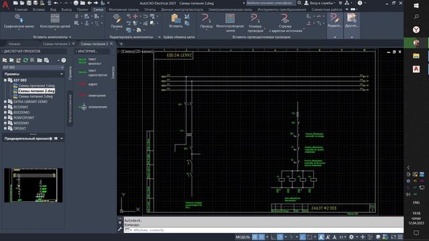This screenshot has width=429, height=241.
Task: Expand the EXTRA LIBRARY DEMO project node
Action: [5, 102]
